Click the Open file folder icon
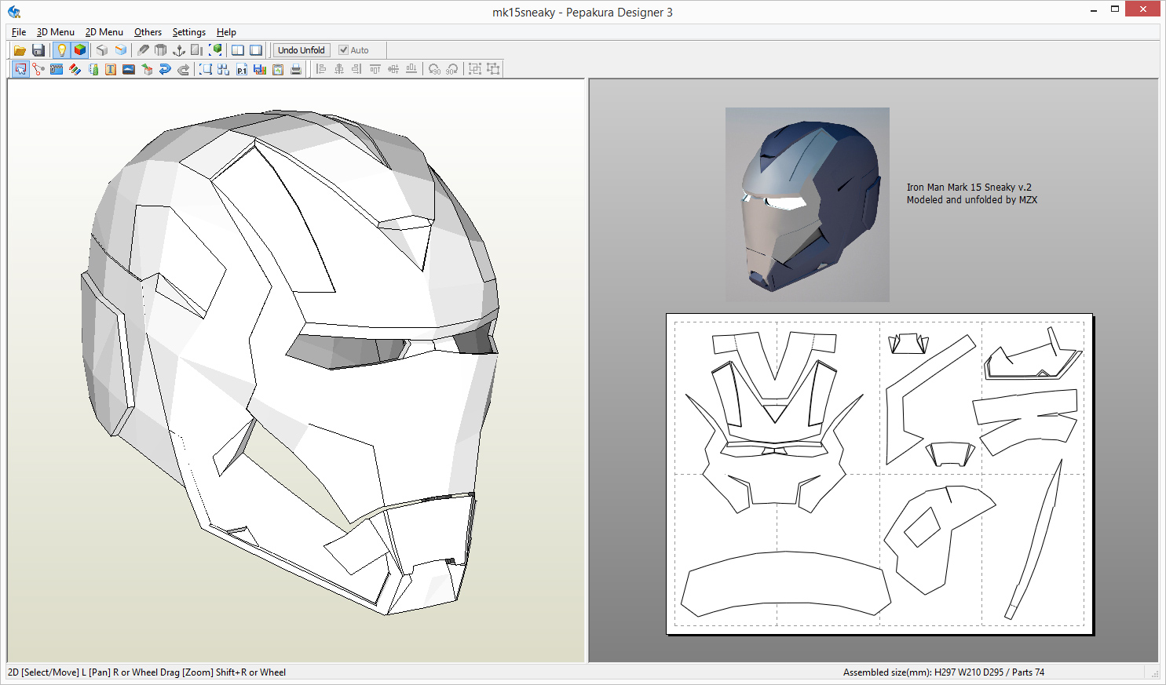The width and height of the screenshot is (1166, 685). point(20,50)
